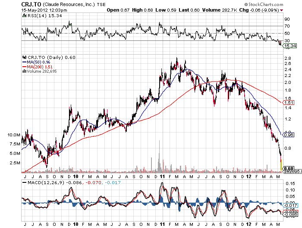Click the MA(50) 0.96 legend text
The image size is (302, 228).
point(38,62)
